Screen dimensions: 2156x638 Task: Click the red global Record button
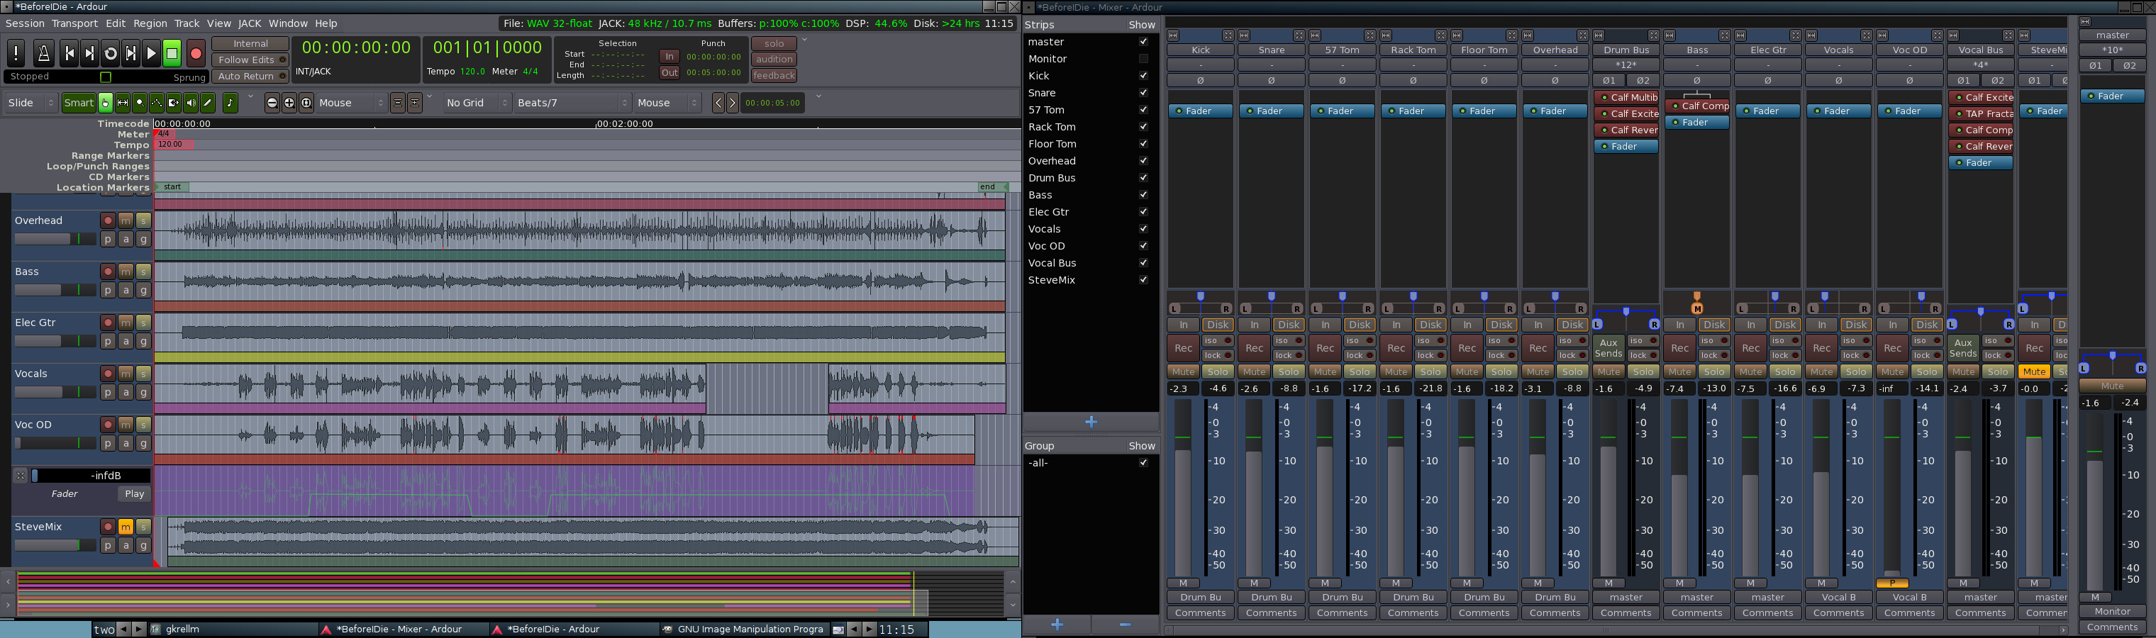point(196,53)
